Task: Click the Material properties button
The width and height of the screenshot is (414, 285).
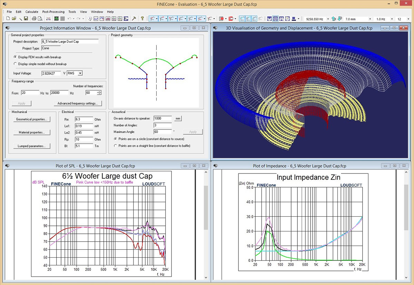Action: (32, 132)
